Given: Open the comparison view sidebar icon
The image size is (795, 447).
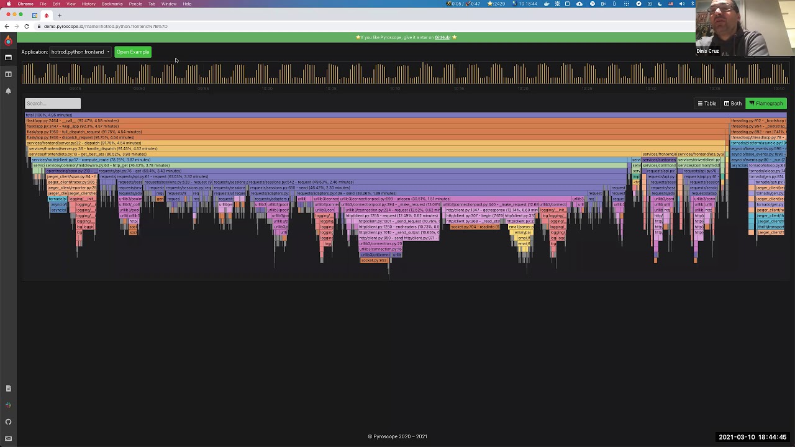Looking at the screenshot, I should [x=8, y=74].
